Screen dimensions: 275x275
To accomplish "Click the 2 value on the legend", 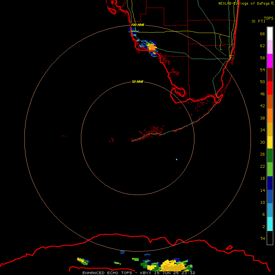I will 264,227.
